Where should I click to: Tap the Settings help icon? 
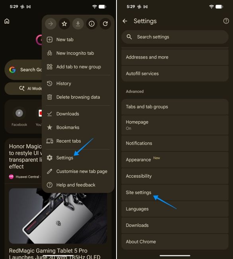click(x=226, y=21)
